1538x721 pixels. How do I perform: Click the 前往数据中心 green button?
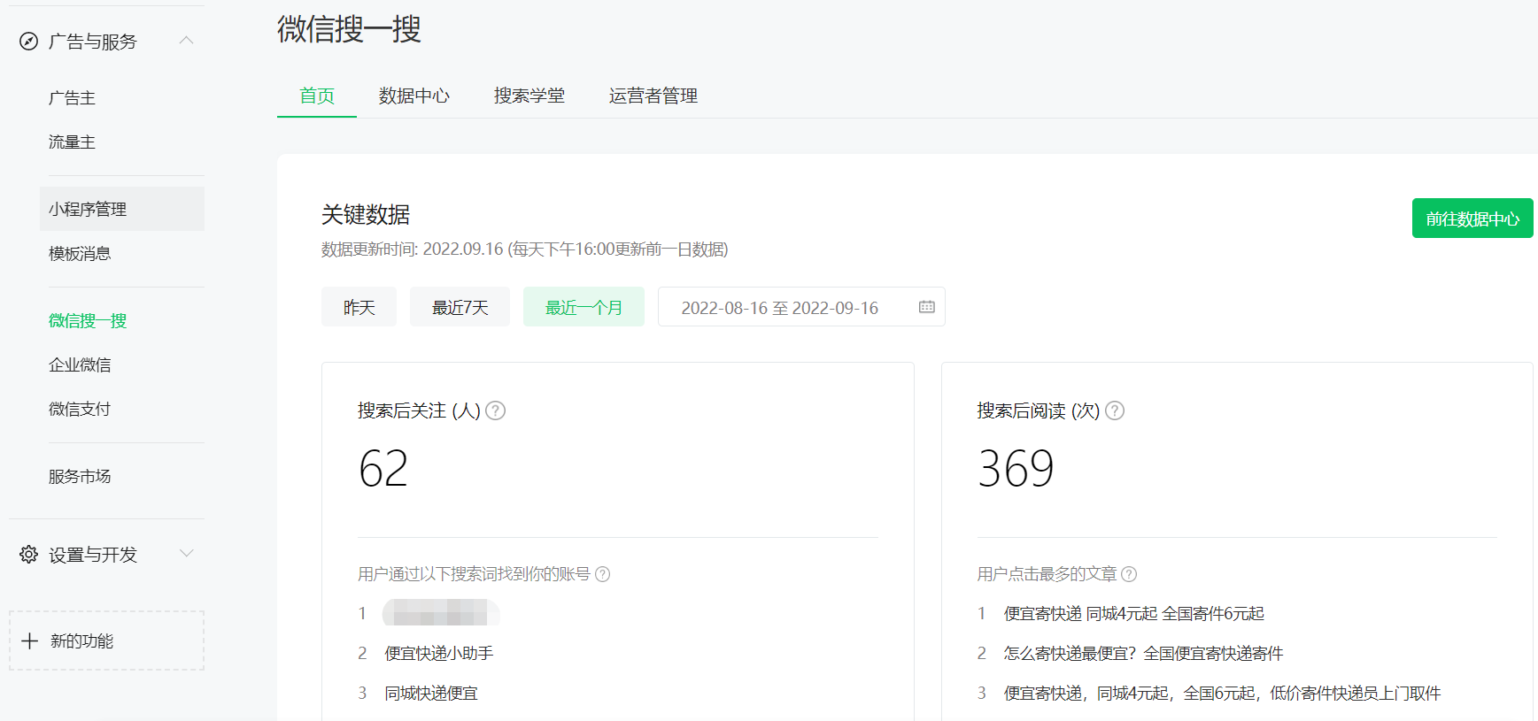(x=1472, y=219)
